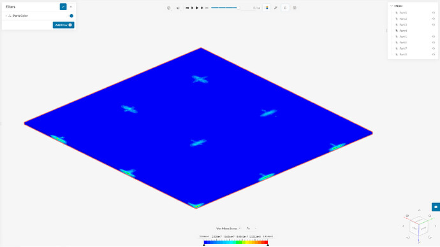This screenshot has width=440, height=247.
Task: Toggle visibility of Part 7
Action: 434,48
